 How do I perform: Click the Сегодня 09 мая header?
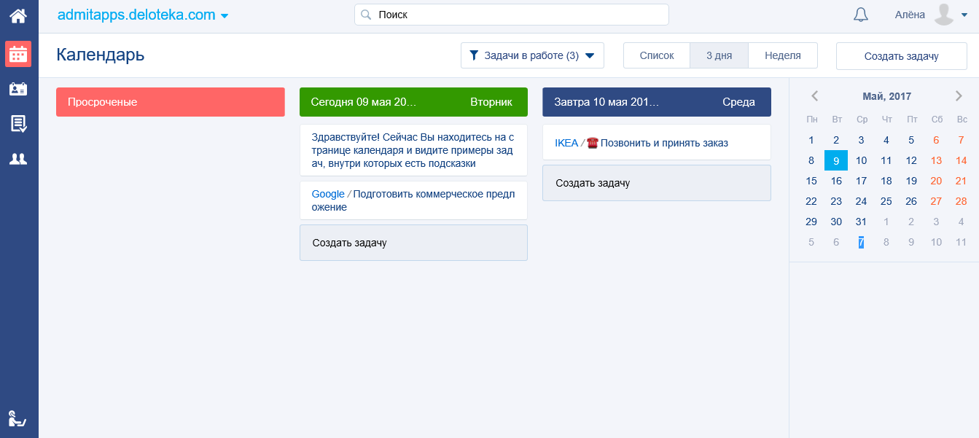pyautogui.click(x=413, y=102)
